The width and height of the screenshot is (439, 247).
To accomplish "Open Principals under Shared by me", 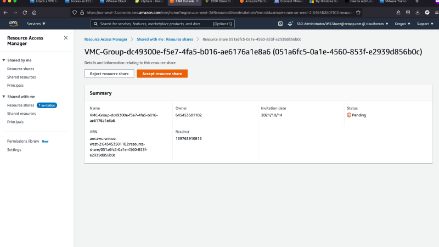I will (x=15, y=86).
